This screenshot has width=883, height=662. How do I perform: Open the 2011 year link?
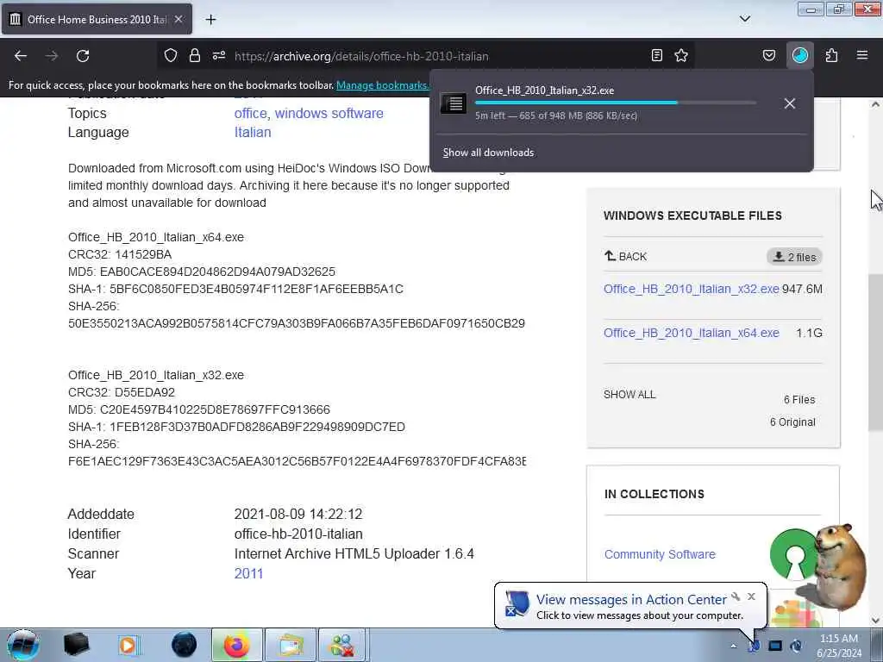coord(248,573)
